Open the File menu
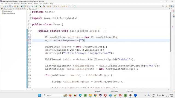This screenshot has width=175, height=98. pos(2,4)
